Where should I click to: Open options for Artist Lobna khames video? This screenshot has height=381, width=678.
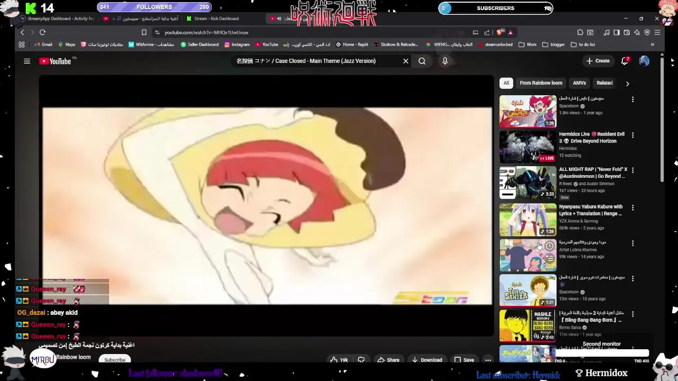[x=632, y=243]
